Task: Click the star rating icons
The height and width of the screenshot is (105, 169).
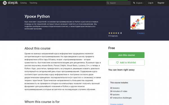Action: pos(114,33)
